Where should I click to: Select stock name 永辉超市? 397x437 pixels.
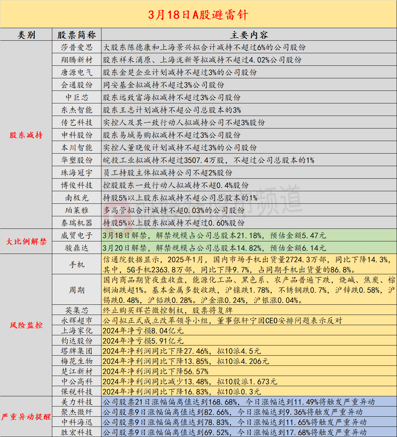coord(77,320)
